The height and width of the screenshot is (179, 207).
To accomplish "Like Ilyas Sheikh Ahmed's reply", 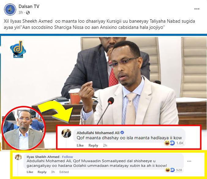I will (30, 172).
